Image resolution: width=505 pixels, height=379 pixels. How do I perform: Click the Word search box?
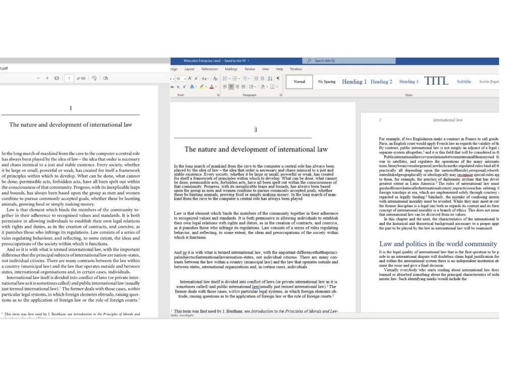[x=349, y=61]
